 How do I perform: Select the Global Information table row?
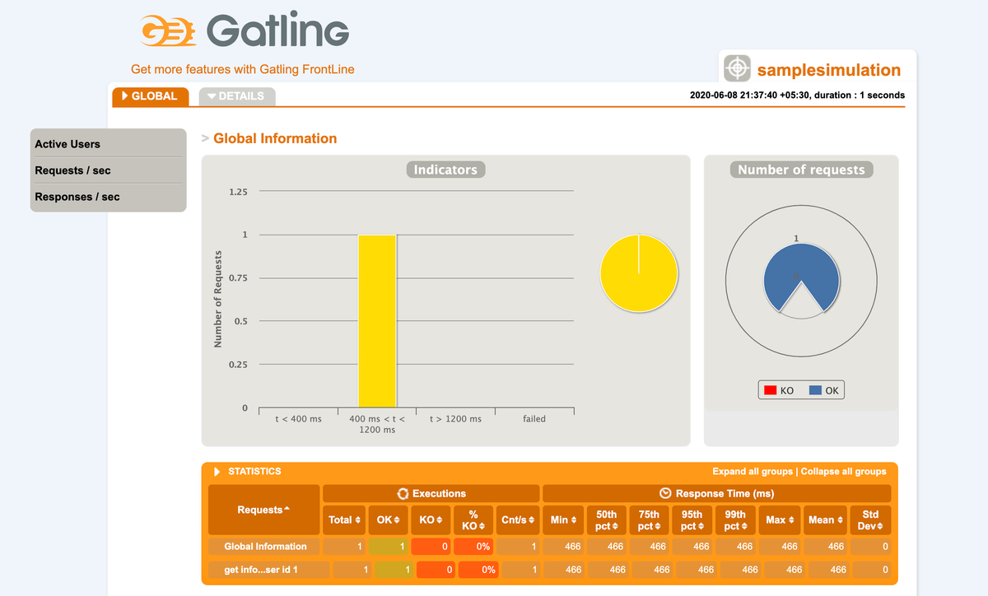point(265,547)
